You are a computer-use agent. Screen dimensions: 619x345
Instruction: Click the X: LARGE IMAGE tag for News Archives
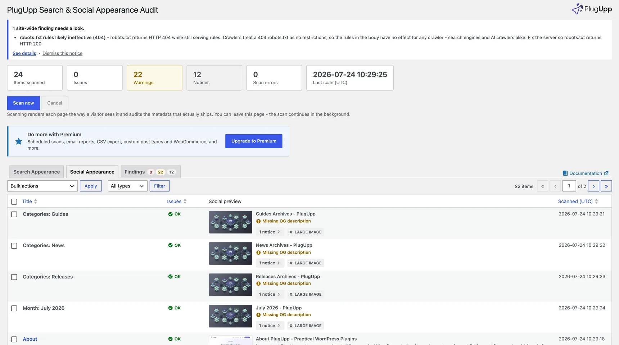point(306,263)
